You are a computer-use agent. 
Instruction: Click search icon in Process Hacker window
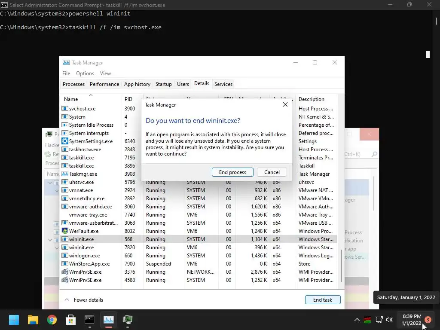(374, 154)
